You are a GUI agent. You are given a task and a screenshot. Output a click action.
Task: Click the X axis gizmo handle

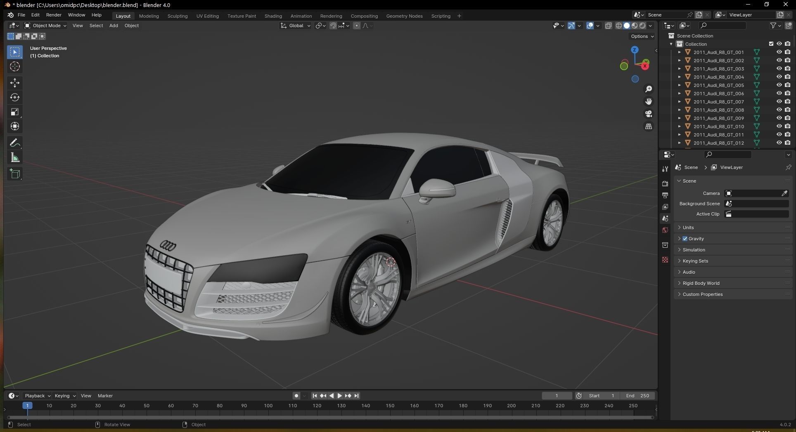[645, 66]
